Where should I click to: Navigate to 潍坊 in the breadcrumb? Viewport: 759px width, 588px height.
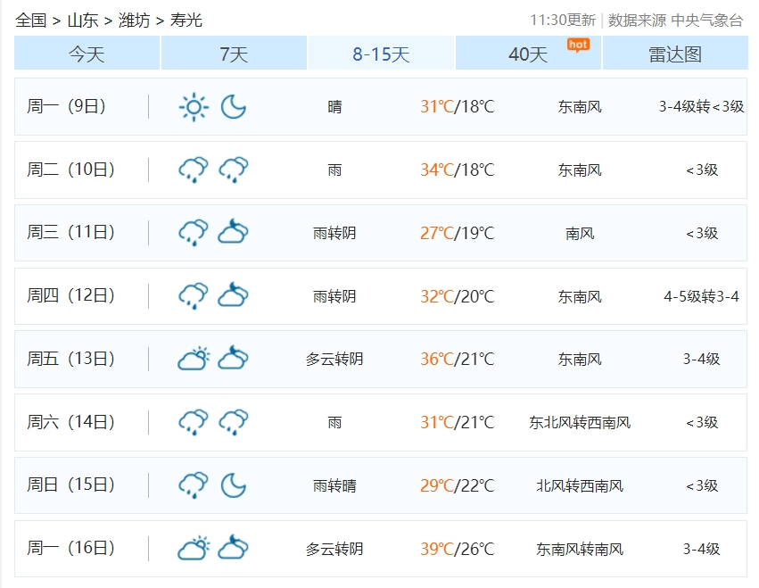tap(134, 20)
